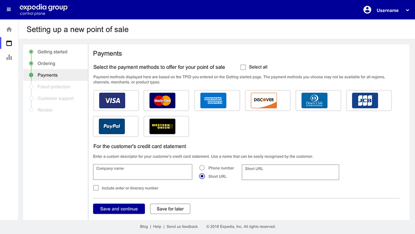The width and height of the screenshot is (415, 234).
Task: Click the Save for later button
Action: click(170, 209)
